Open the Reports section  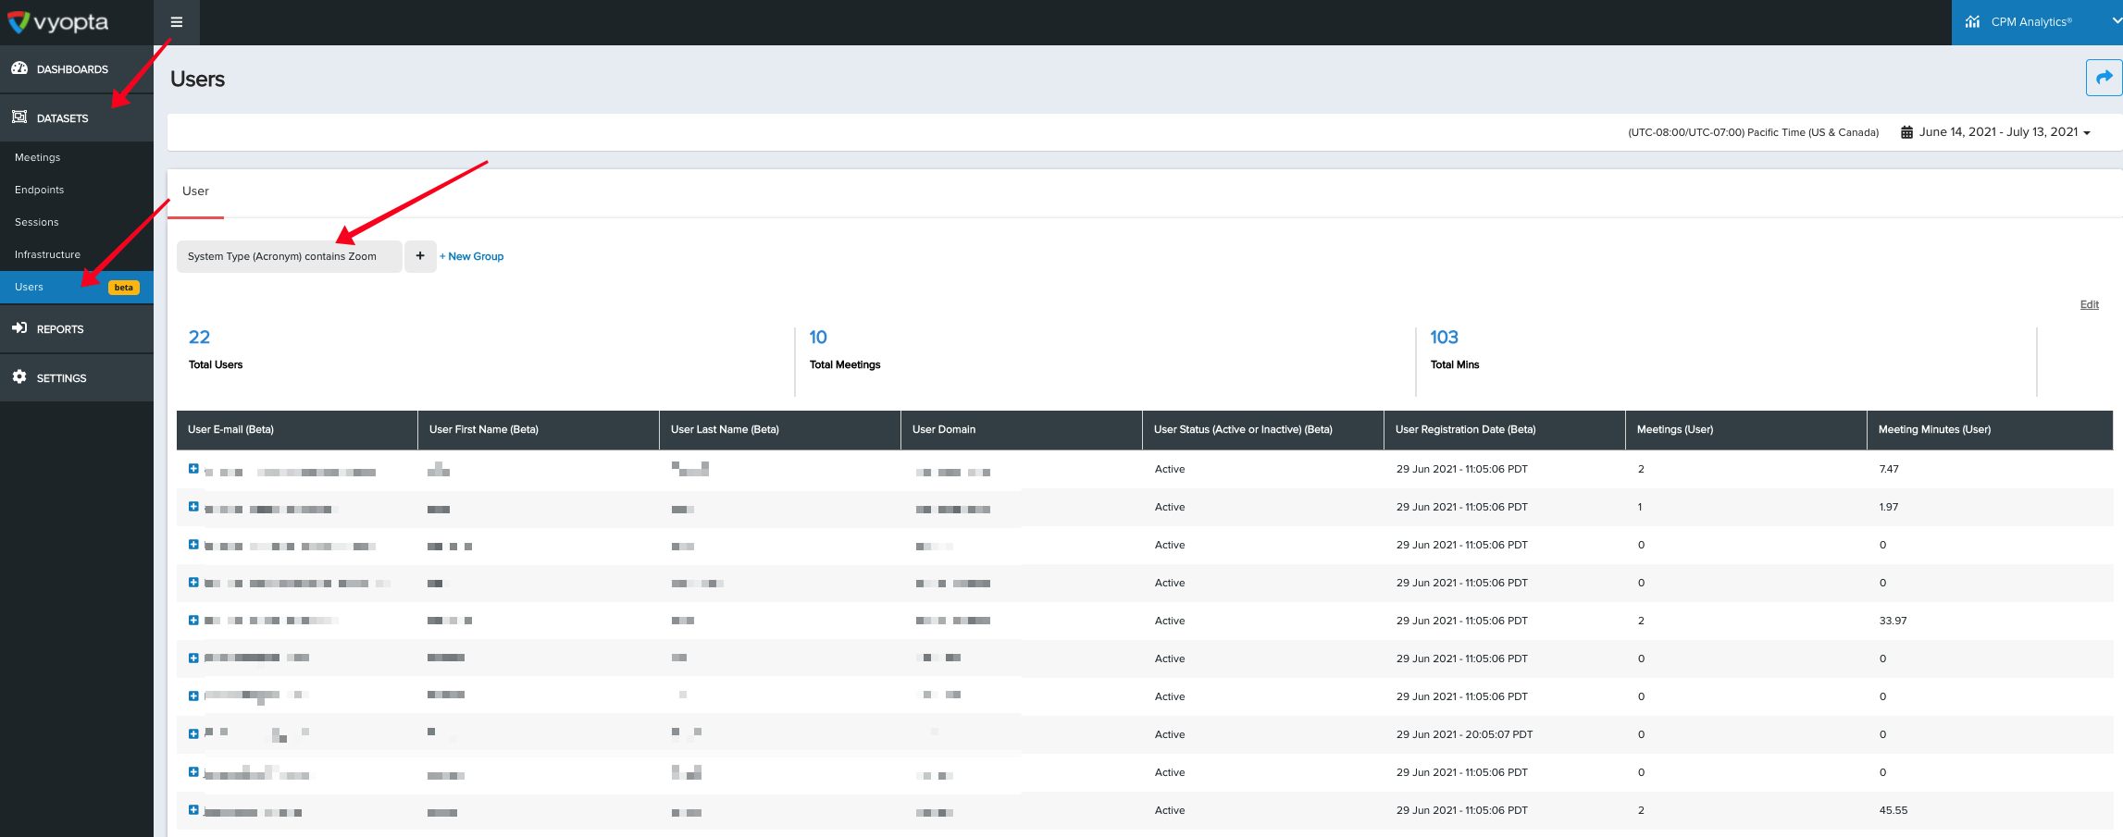coord(77,329)
